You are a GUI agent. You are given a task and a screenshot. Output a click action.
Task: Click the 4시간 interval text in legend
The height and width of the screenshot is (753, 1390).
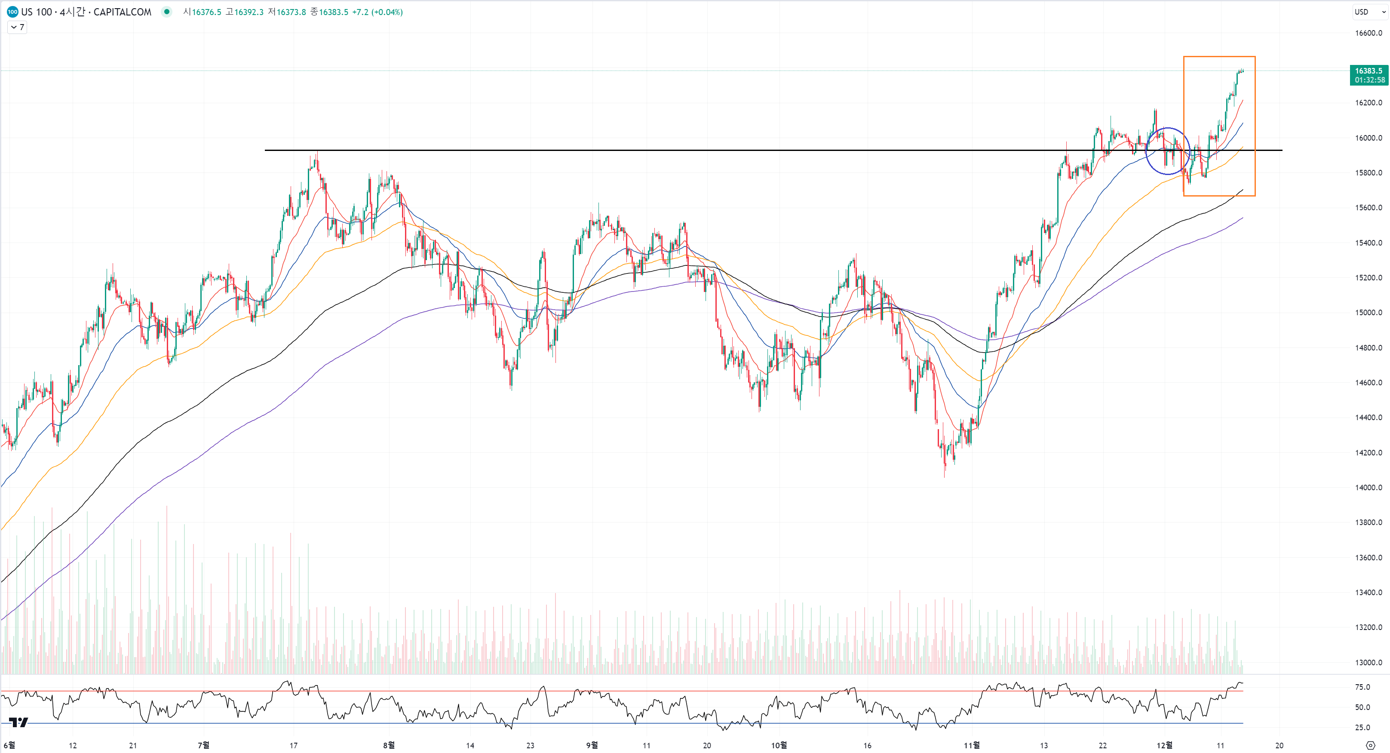72,12
